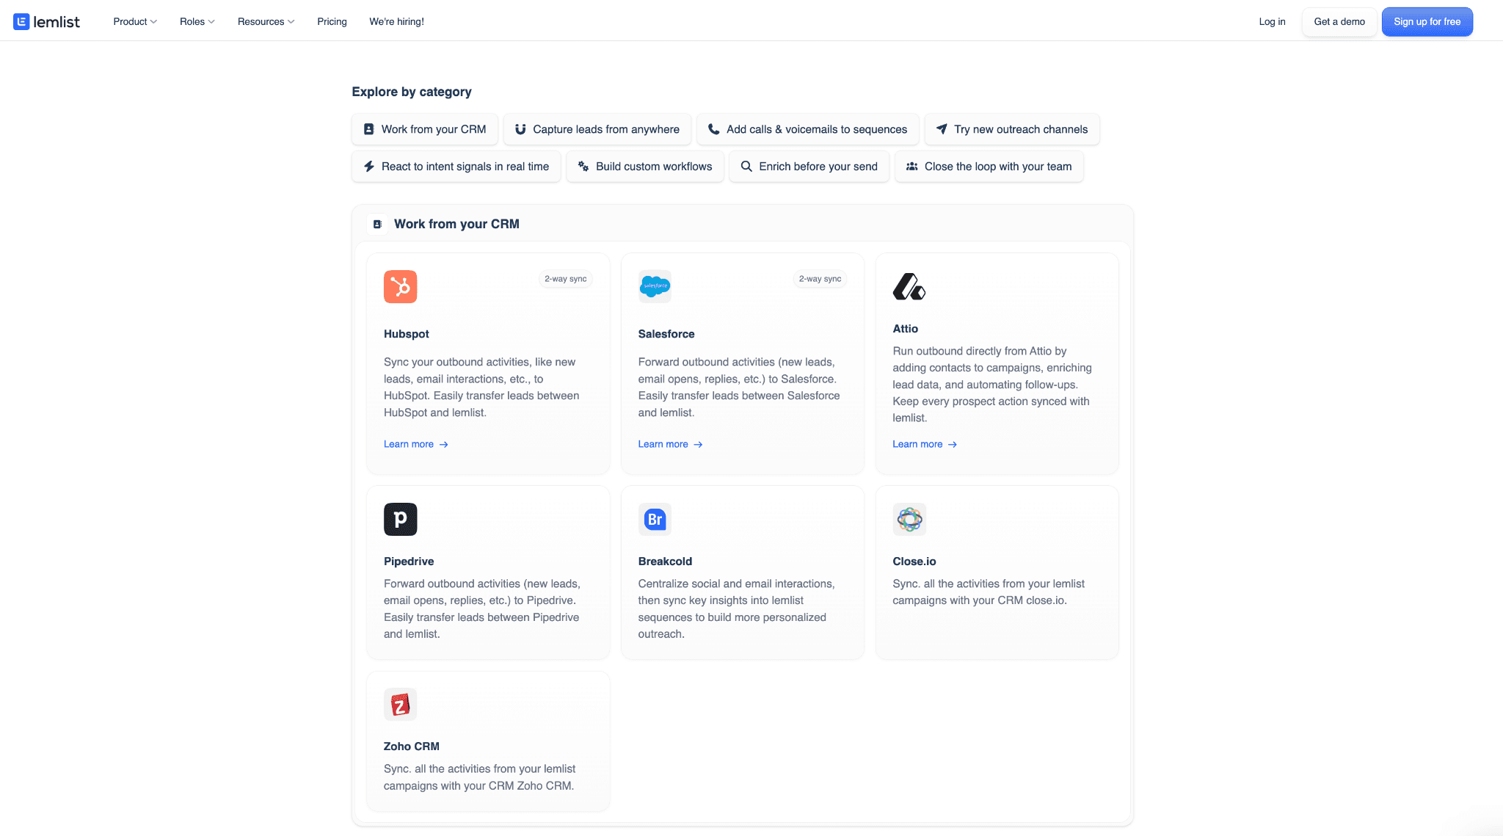Screen dimensions: 1503x836
Task: Click the Pipedrive logo icon
Action: coord(400,519)
